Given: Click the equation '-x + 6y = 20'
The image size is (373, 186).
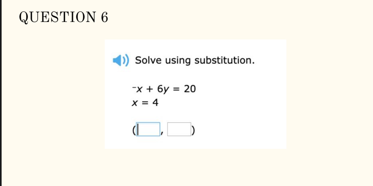Looking at the screenshot, I should coord(164,89).
